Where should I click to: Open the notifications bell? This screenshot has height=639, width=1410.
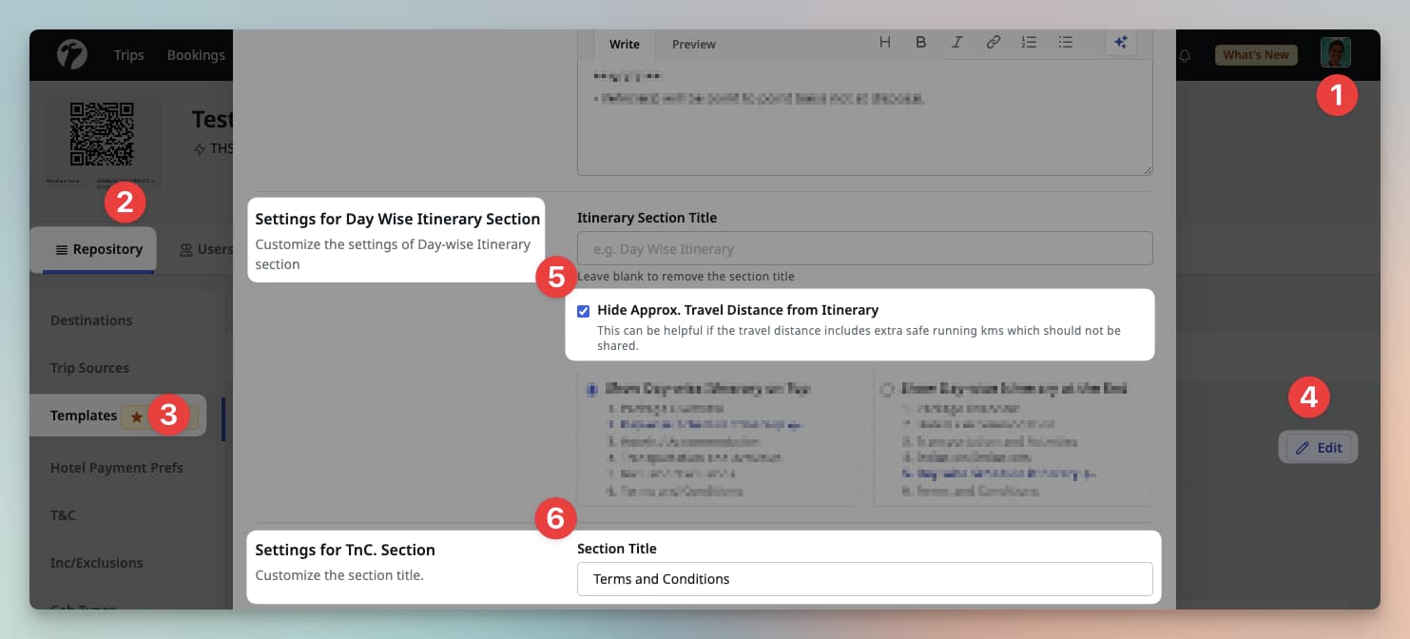click(x=1185, y=55)
